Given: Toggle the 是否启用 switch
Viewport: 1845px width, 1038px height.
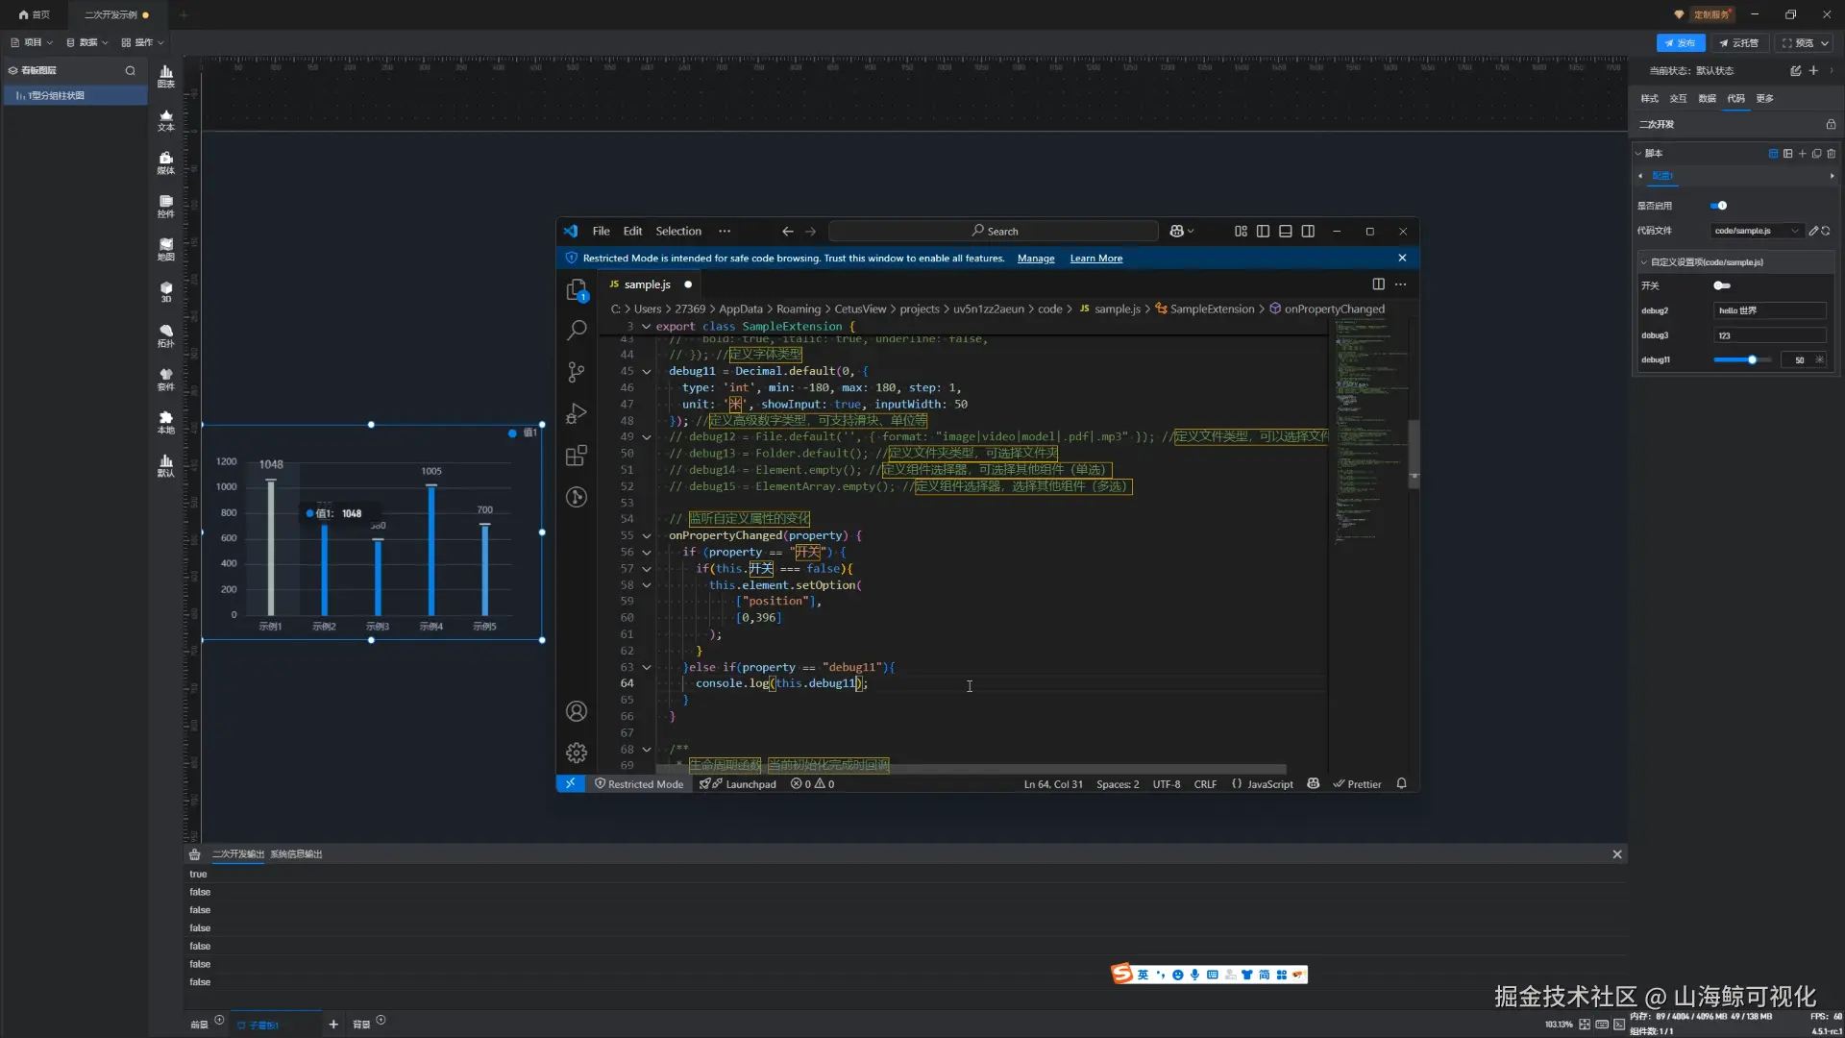Looking at the screenshot, I should click(x=1719, y=206).
